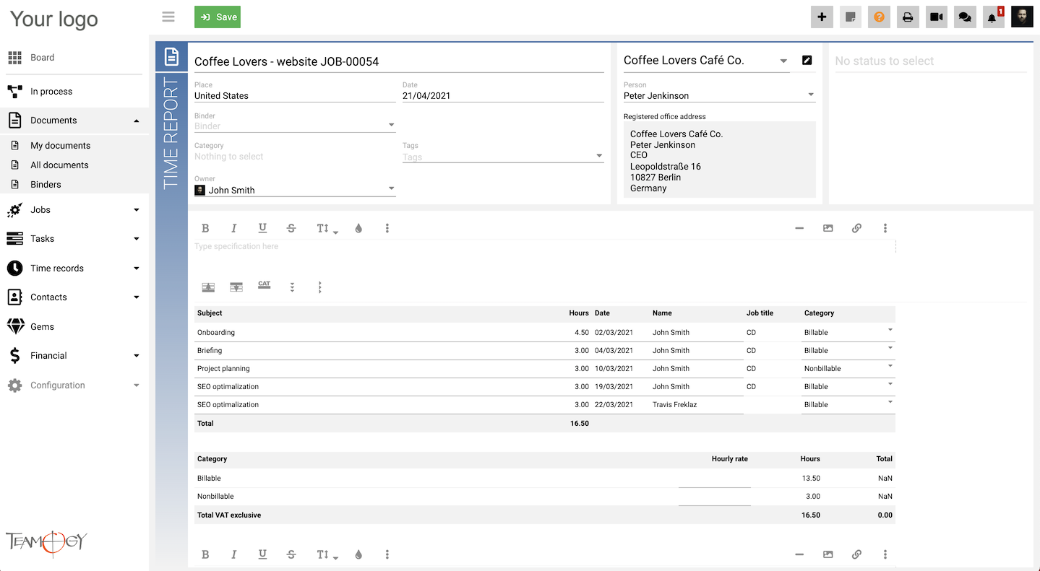Click the Billable hourly rate input field
The width and height of the screenshot is (1040, 571).
click(714, 479)
